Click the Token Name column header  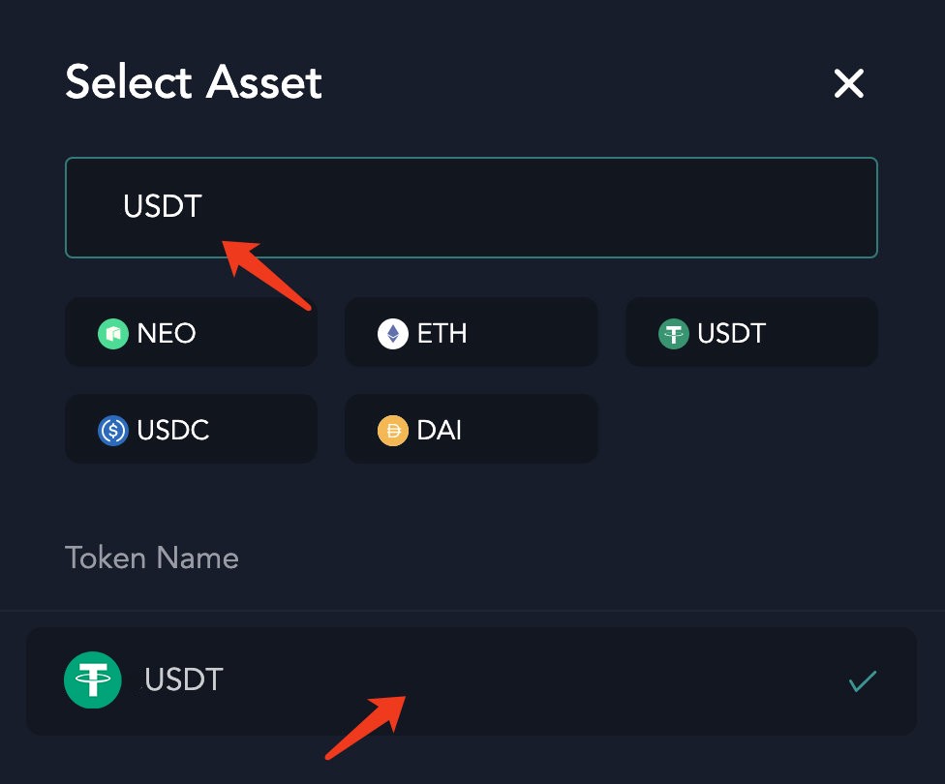pos(152,558)
